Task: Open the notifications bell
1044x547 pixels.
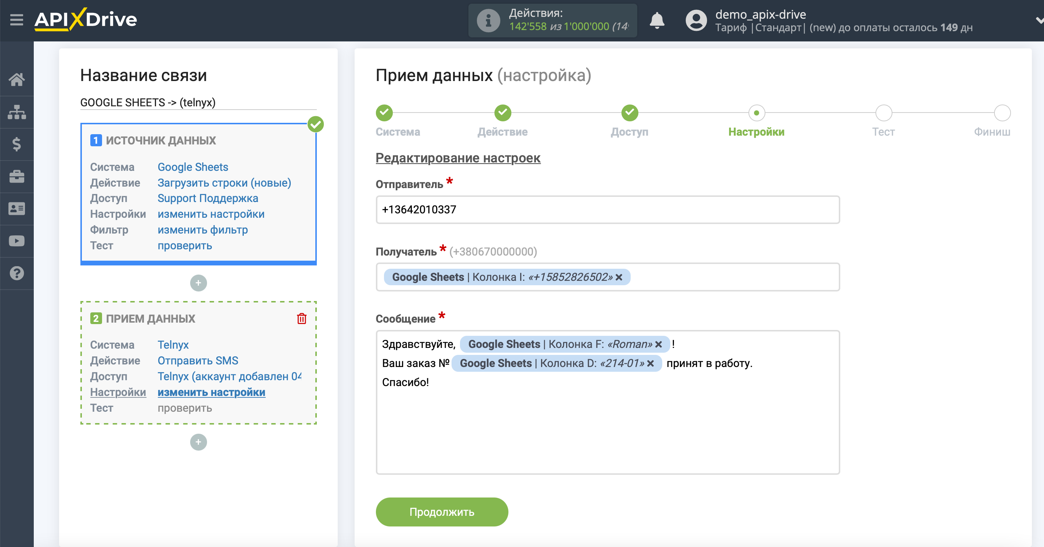Action: [x=657, y=20]
